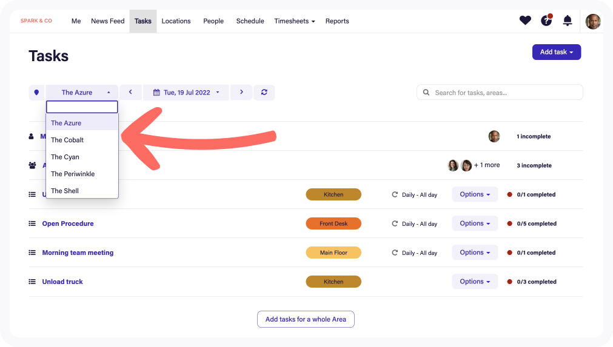Open the Reports tab
613x347 pixels.
(x=337, y=21)
